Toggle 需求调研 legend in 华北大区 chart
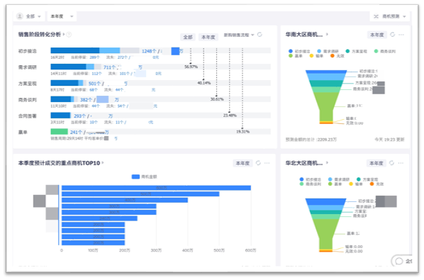 [339, 179]
